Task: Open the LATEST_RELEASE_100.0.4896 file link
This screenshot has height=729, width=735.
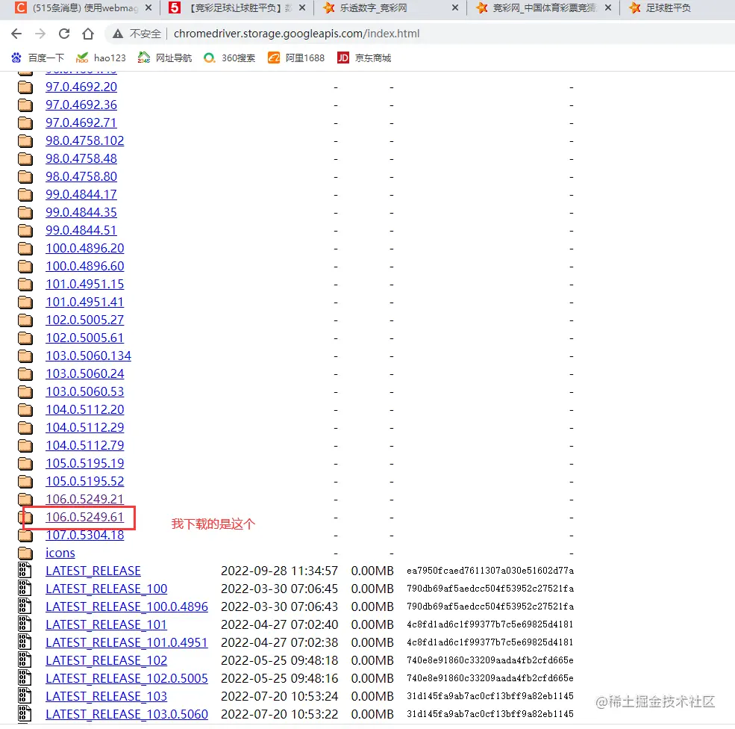Action: [127, 607]
